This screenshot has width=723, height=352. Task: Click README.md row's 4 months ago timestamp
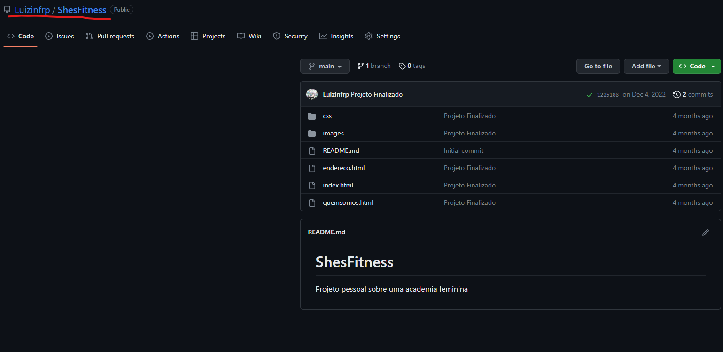(x=692, y=150)
